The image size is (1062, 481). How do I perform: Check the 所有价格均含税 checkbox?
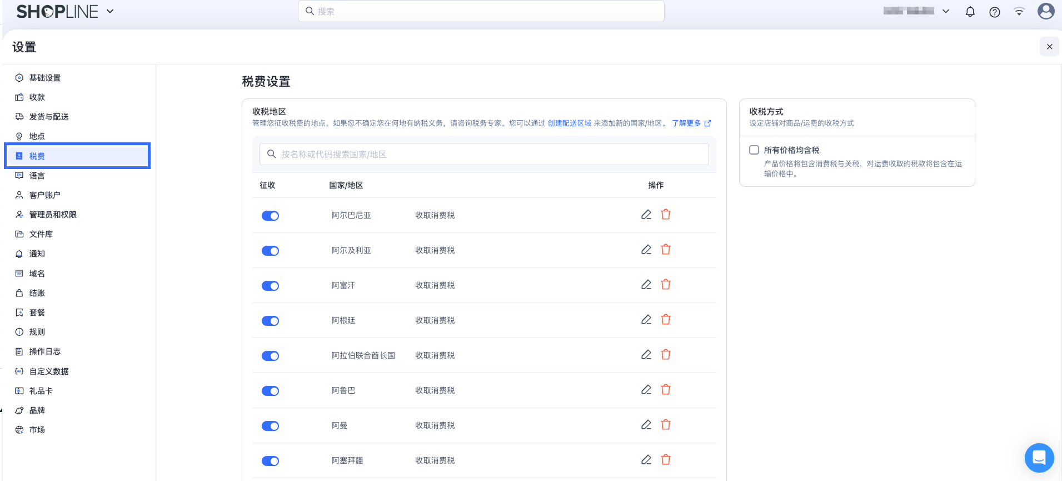tap(754, 150)
